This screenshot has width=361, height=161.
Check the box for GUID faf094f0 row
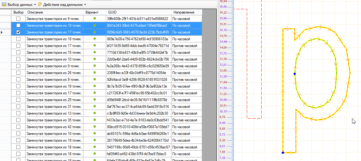18,154
